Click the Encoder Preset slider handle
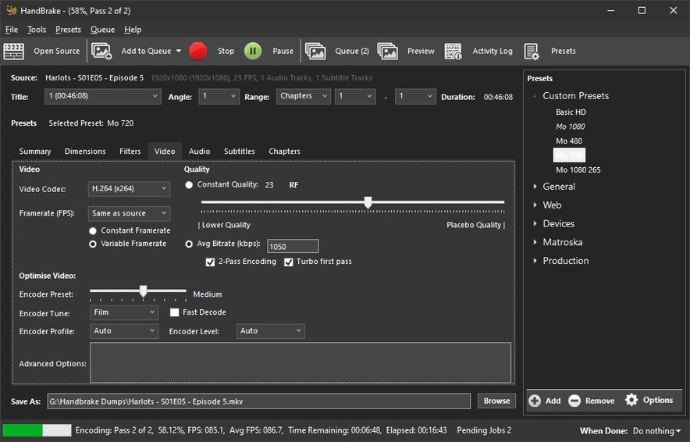The image size is (690, 442). tap(143, 291)
